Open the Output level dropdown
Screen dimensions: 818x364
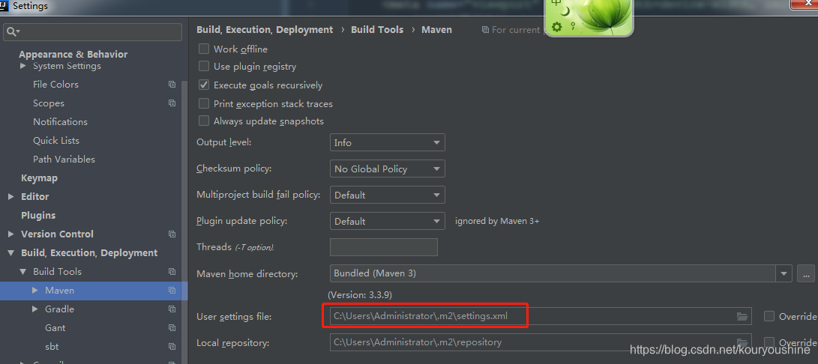[387, 142]
